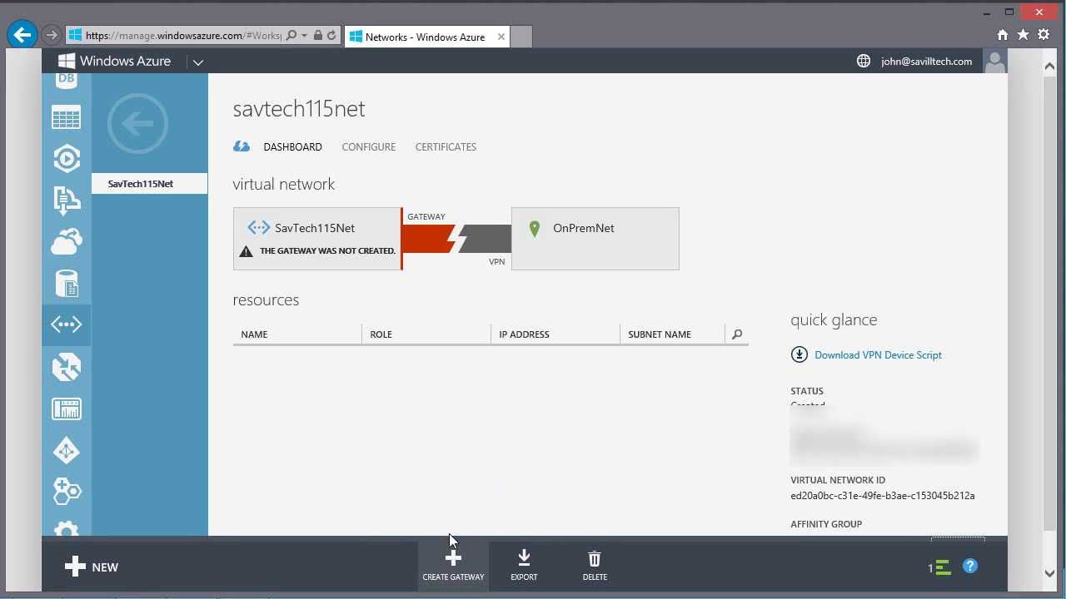Screen dimensions: 1066x599
Task: Open the account john@savilltech.com menu
Action: coord(926,61)
